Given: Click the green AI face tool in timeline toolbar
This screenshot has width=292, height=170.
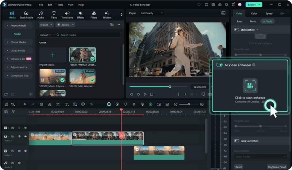Looking at the screenshot, I should click(109, 104).
